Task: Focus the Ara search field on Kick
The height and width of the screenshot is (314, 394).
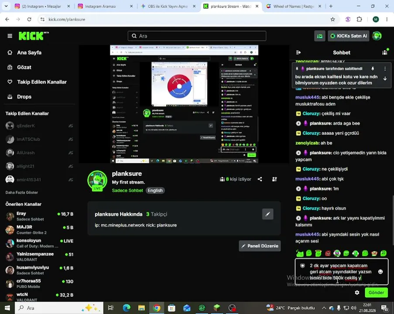Action: pyautogui.click(x=197, y=36)
